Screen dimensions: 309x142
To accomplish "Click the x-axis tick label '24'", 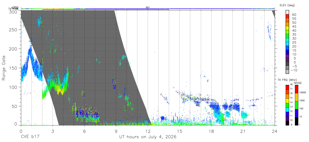I will point(275,131).
